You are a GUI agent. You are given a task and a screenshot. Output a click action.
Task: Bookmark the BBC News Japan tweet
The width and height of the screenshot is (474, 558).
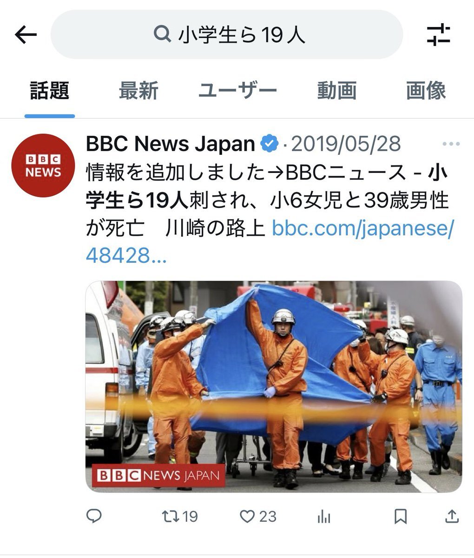[401, 516]
